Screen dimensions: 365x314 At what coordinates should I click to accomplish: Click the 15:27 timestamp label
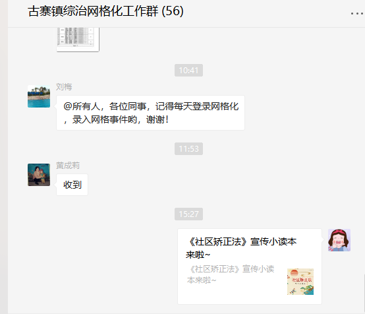pos(189,214)
